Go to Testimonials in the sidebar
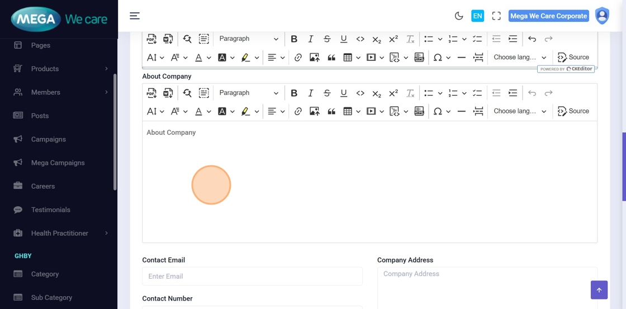 coord(51,210)
